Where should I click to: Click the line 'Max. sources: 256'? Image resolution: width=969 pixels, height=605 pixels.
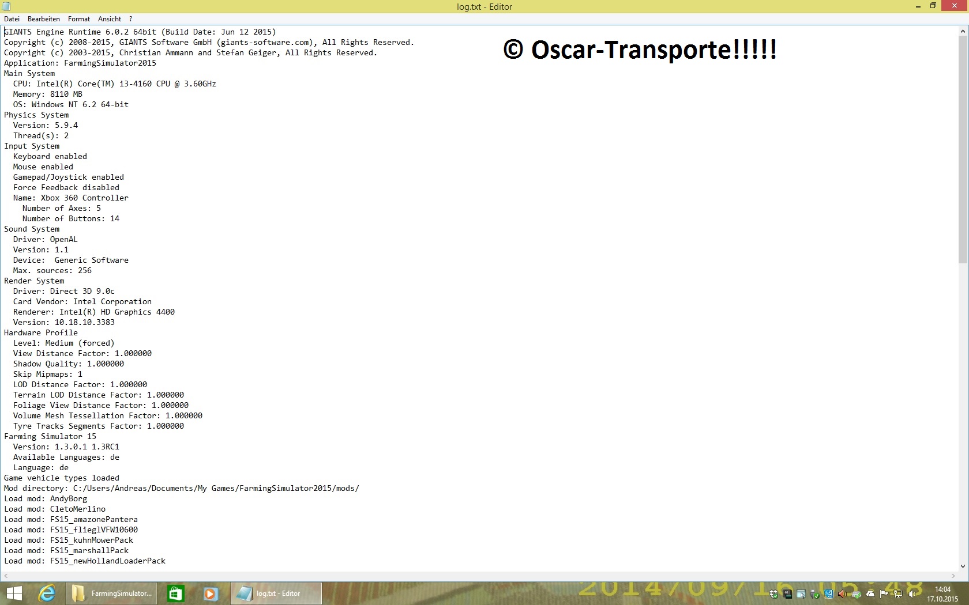pos(52,271)
